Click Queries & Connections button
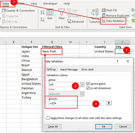This screenshot has width=135, height=133. [x=19, y=11]
